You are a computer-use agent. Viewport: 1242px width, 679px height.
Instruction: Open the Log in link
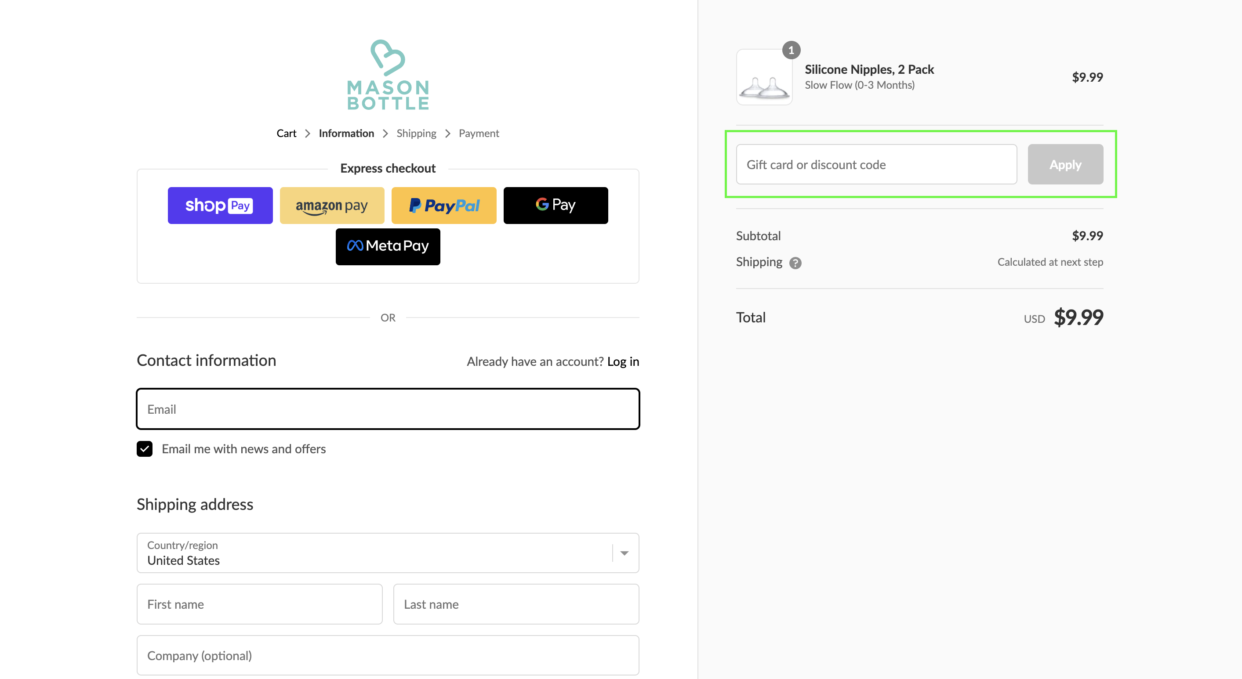[623, 361]
